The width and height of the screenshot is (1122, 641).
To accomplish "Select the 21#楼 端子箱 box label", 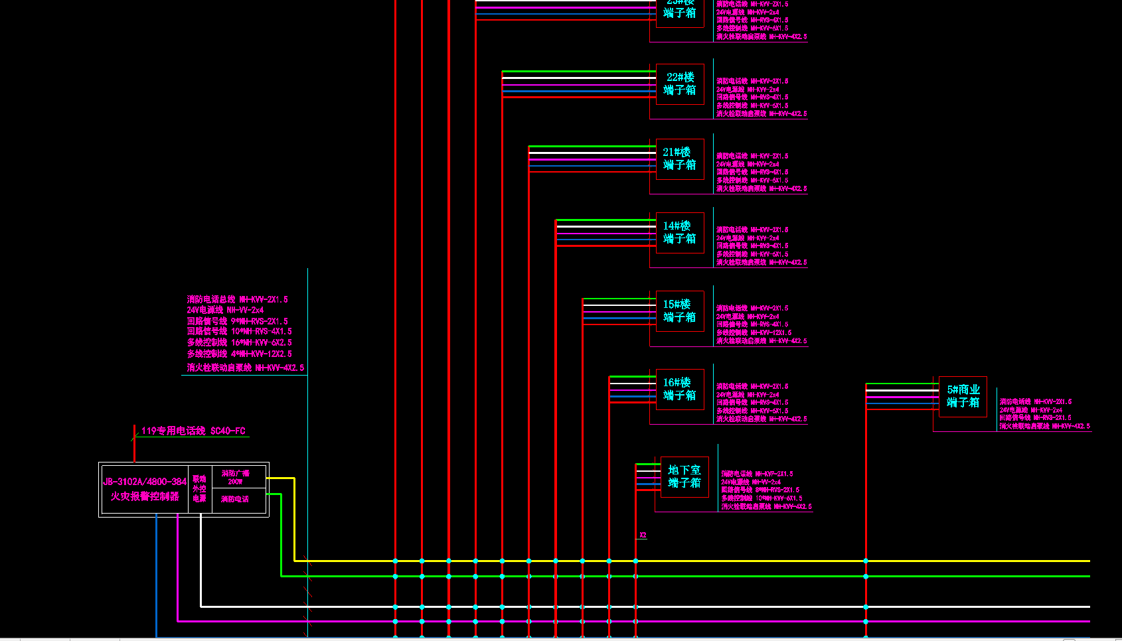I will (x=680, y=159).
